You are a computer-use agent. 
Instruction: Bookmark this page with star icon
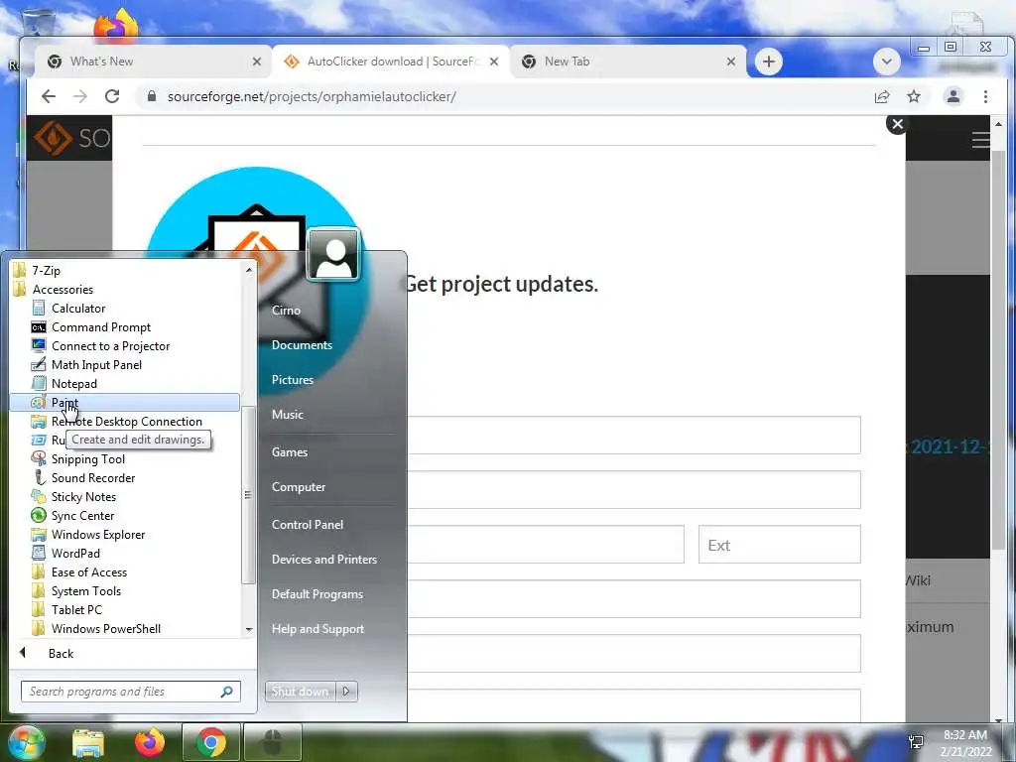pyautogui.click(x=914, y=96)
